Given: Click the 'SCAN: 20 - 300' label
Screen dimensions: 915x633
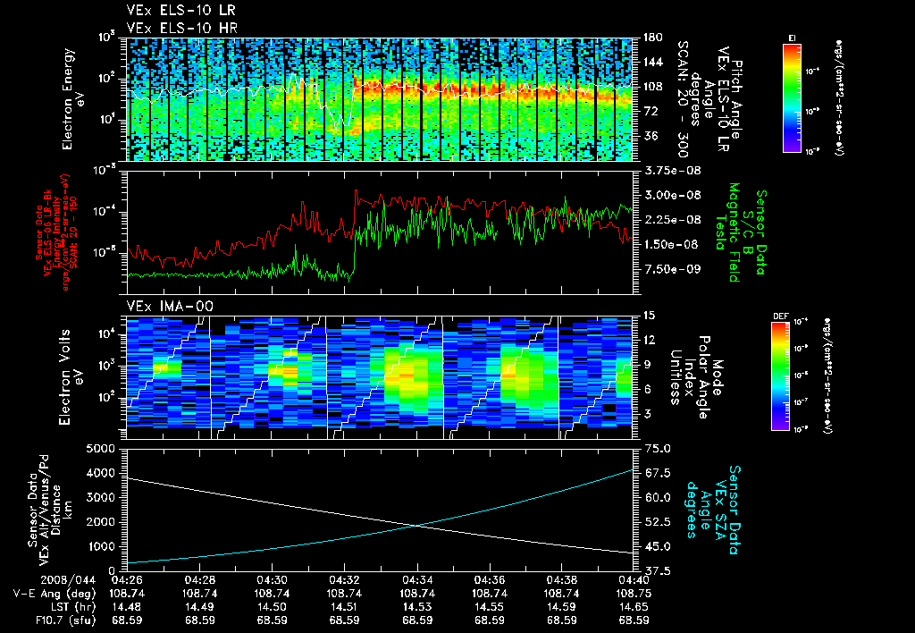Looking at the screenshot, I should [683, 99].
